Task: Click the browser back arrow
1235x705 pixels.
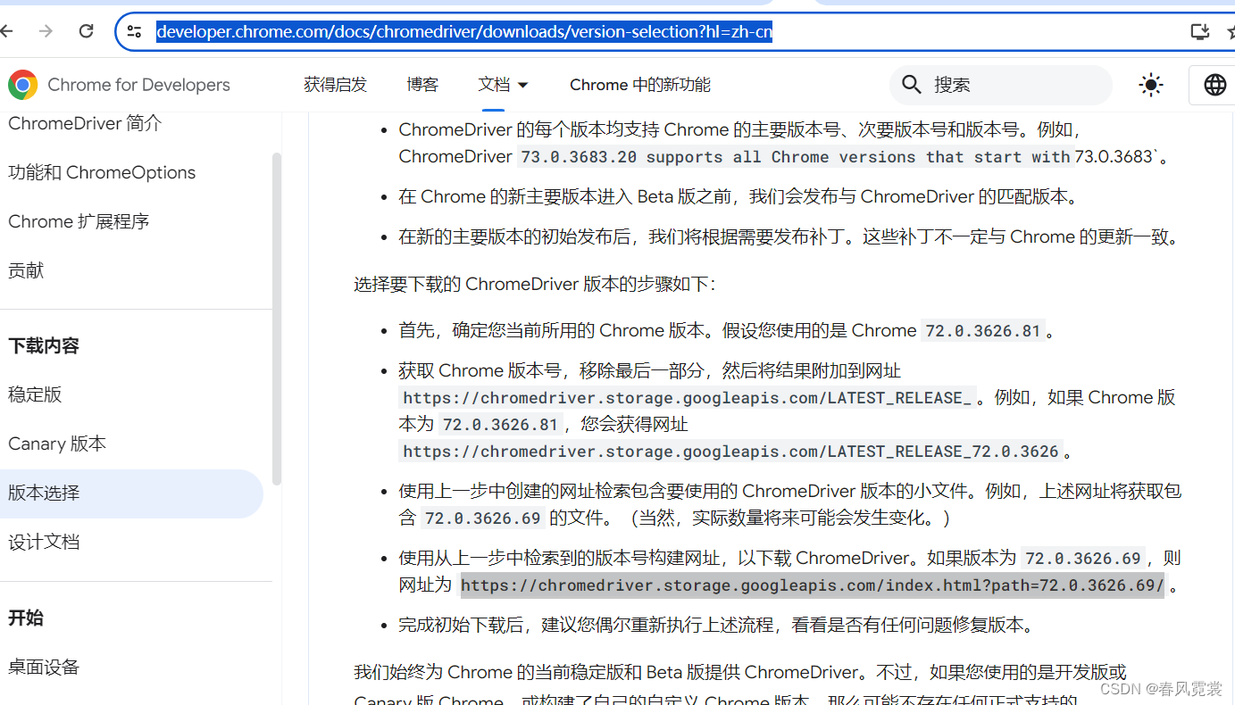Action: point(7,31)
